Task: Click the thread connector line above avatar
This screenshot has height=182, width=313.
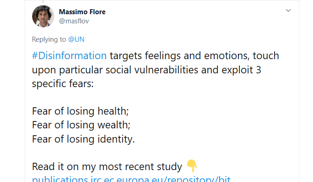Action: [43, 1]
